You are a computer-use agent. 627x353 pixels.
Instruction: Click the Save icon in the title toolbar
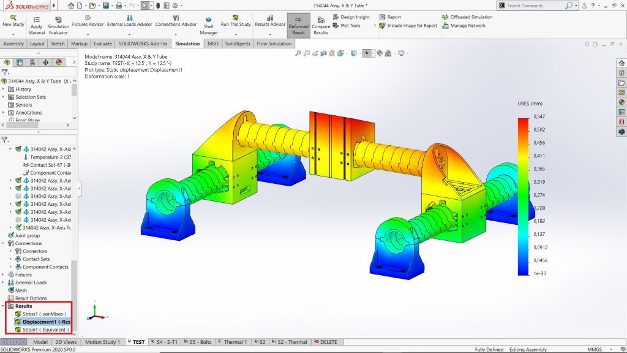coord(106,6)
